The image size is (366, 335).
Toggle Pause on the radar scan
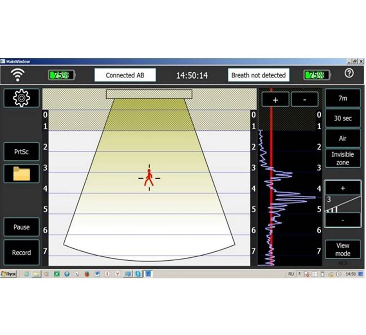pos(21,227)
